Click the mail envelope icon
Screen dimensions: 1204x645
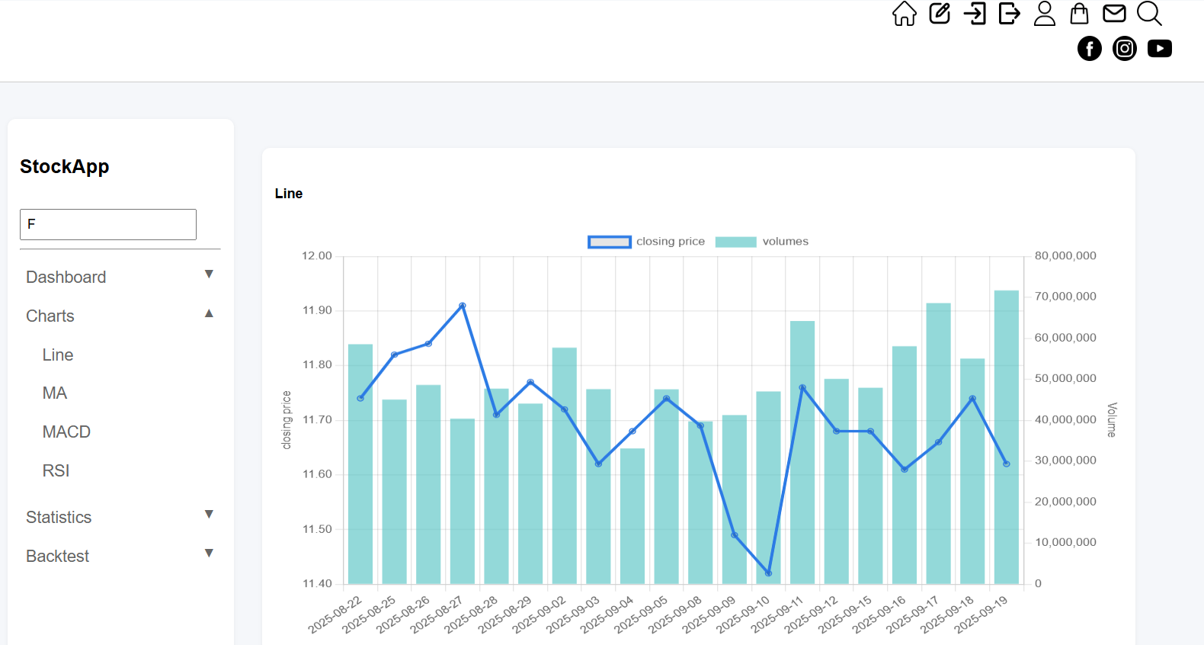pos(1114,14)
